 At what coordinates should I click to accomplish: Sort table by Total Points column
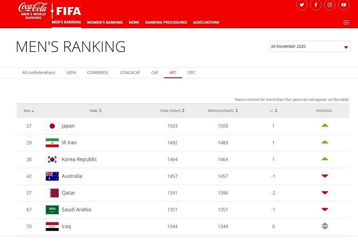[183, 111]
